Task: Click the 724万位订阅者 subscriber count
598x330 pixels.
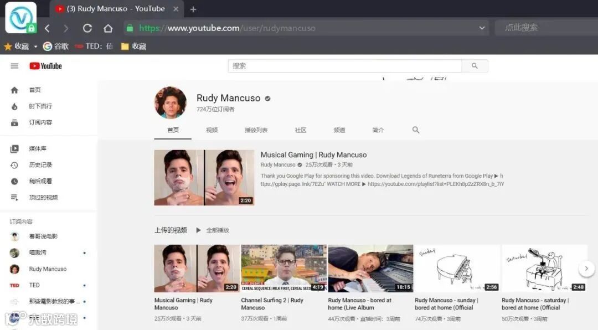Action: (x=215, y=110)
